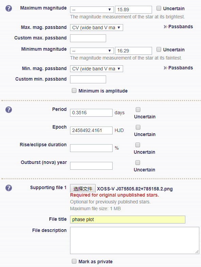Tick Uncertain checkbox for Epoch
This screenshot has width=201, height=267.
(x=138, y=127)
